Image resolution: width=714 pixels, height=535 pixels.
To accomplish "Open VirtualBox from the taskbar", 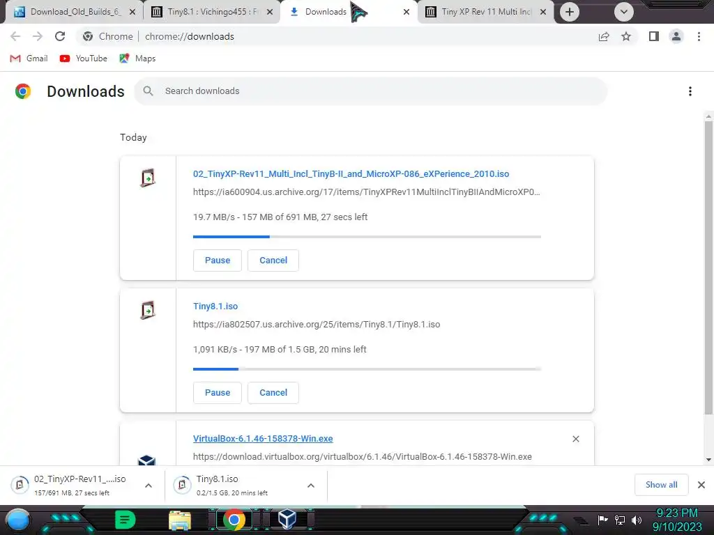I will coord(287,520).
